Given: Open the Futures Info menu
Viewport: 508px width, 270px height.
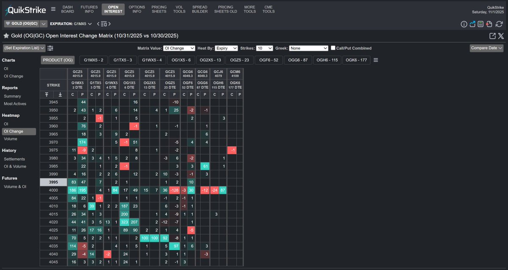Looking at the screenshot, I should (x=89, y=9).
